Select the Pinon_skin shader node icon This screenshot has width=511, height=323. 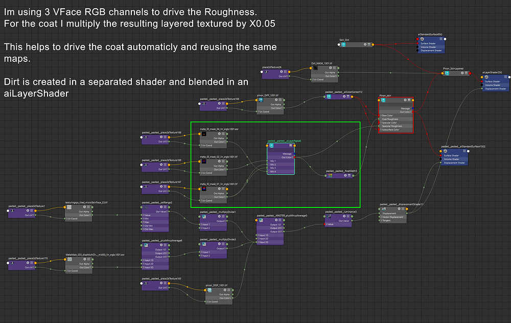coord(384,100)
